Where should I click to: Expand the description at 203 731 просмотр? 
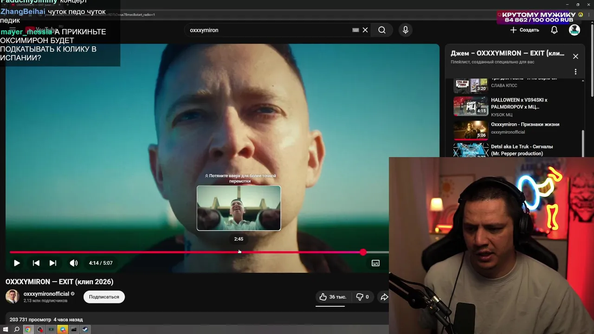pos(46,320)
